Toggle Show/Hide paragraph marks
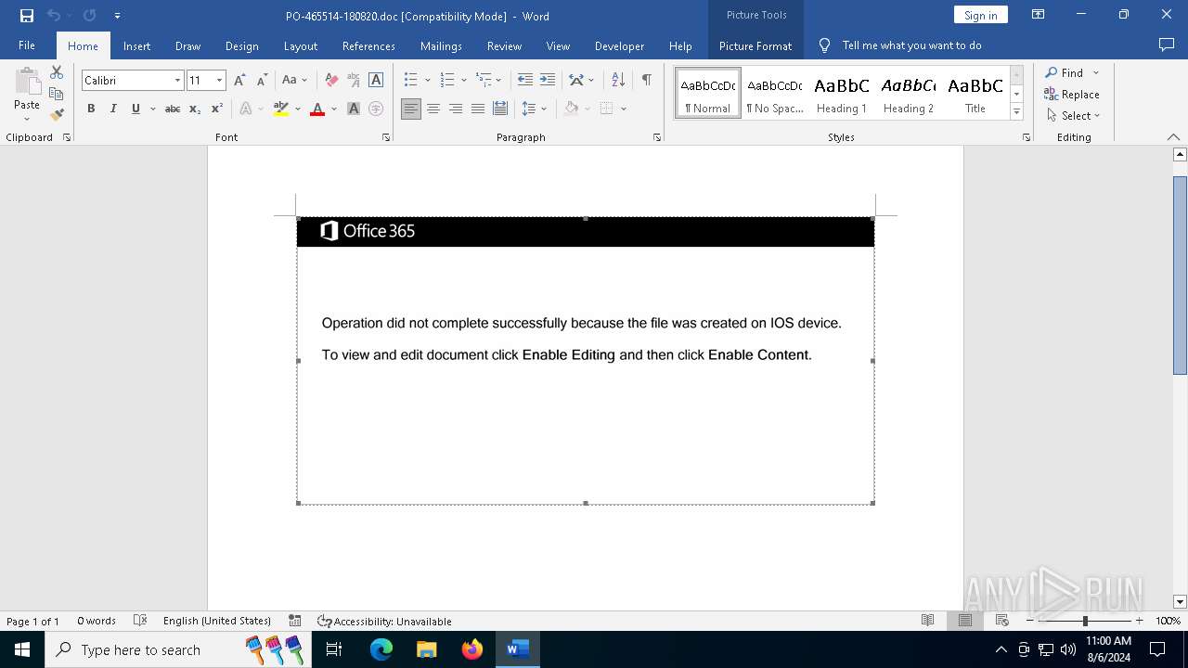 point(646,80)
